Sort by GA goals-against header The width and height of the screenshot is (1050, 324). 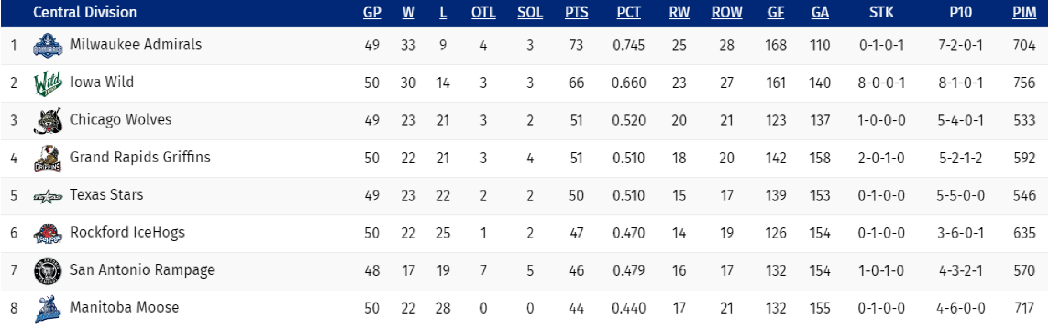[820, 12]
